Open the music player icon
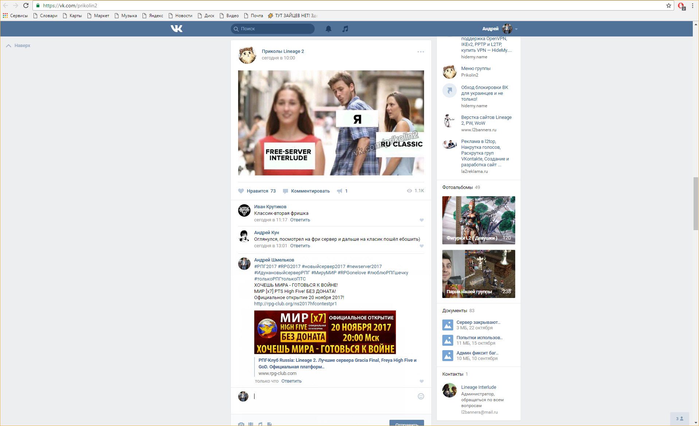The height and width of the screenshot is (426, 699). pos(345,29)
